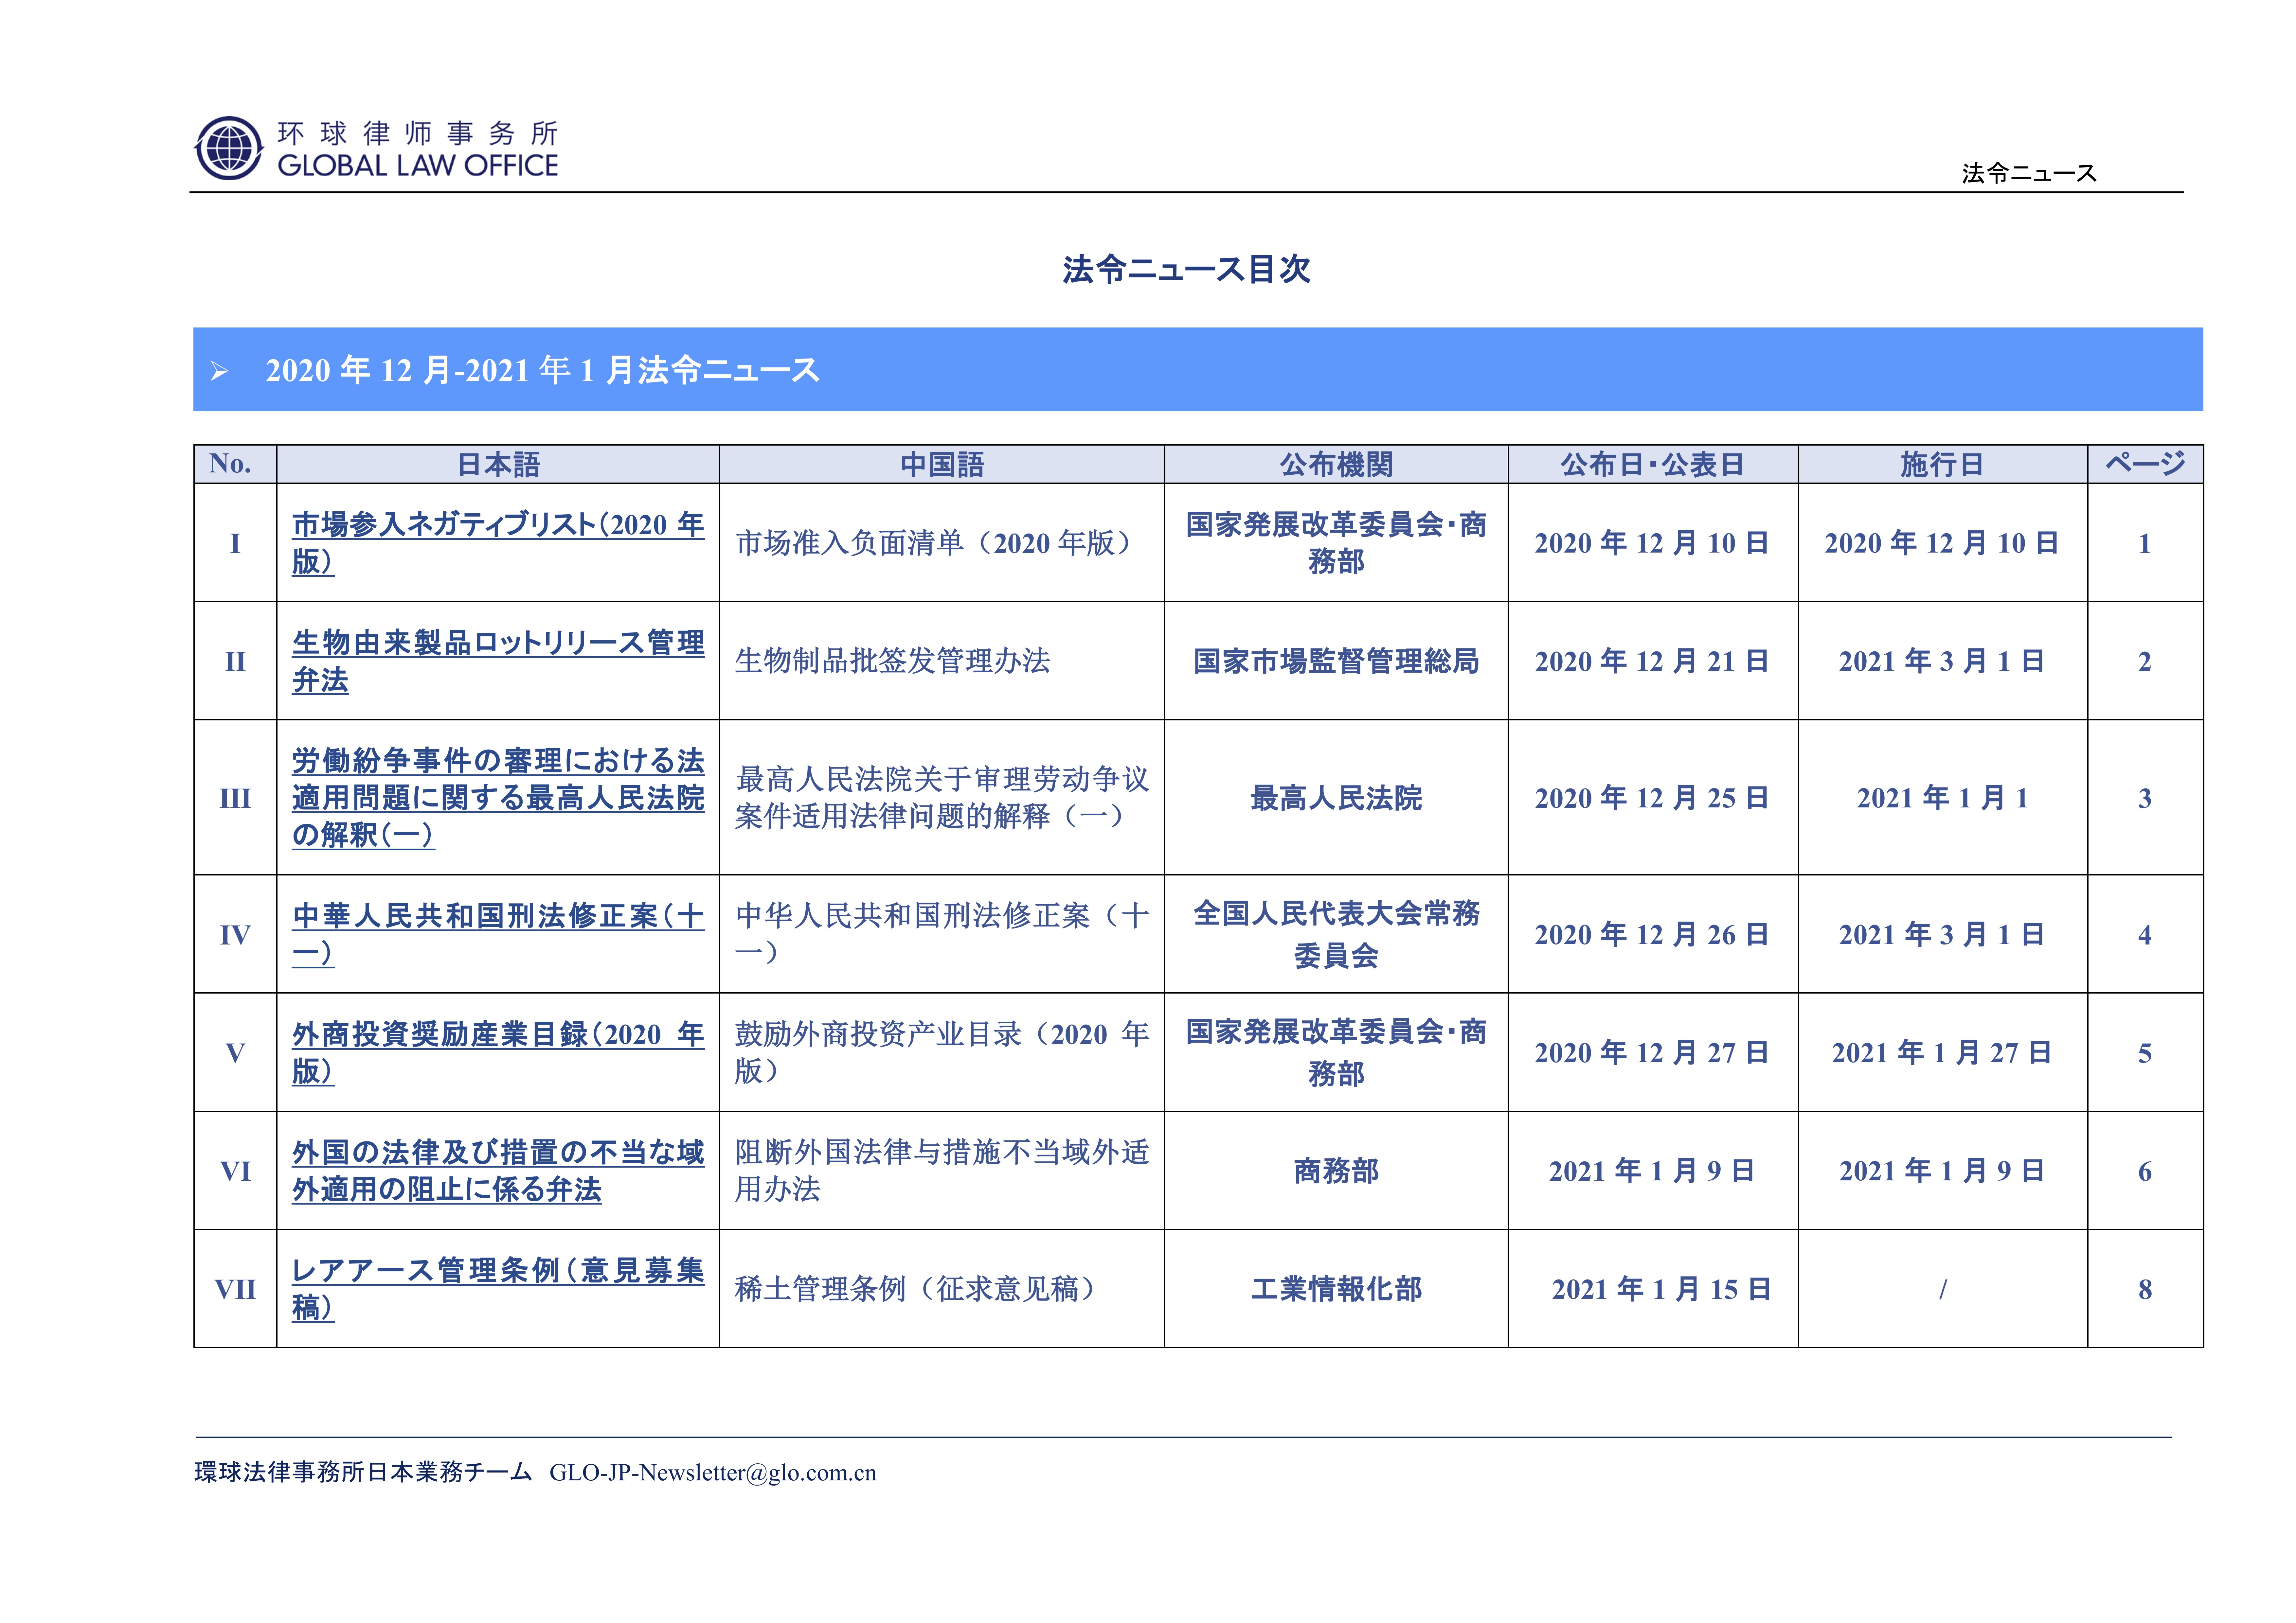This screenshot has width=2296, height=1623.
Task: Click page number 8 in row VII
Action: pyautogui.click(x=2145, y=1289)
